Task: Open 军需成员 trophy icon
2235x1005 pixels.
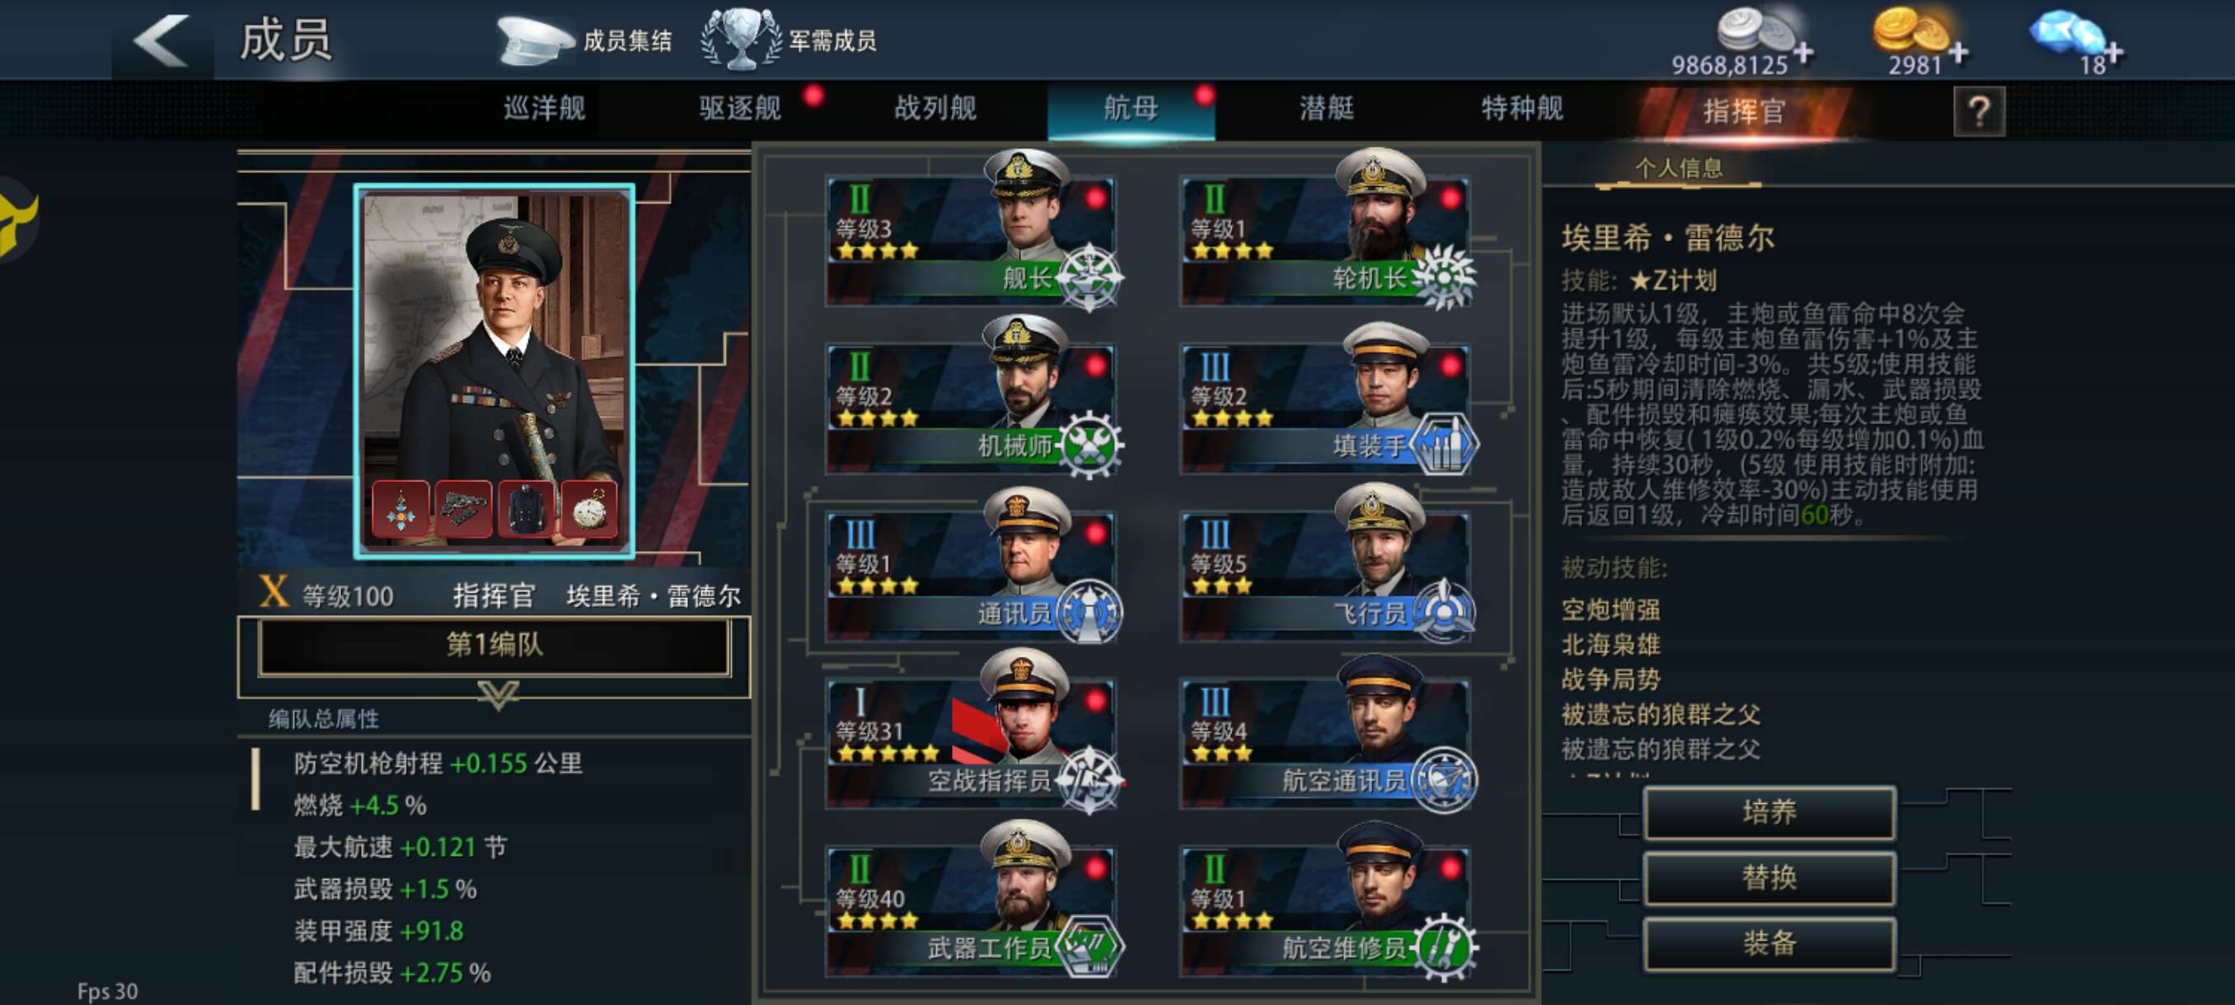Action: pyautogui.click(x=741, y=39)
